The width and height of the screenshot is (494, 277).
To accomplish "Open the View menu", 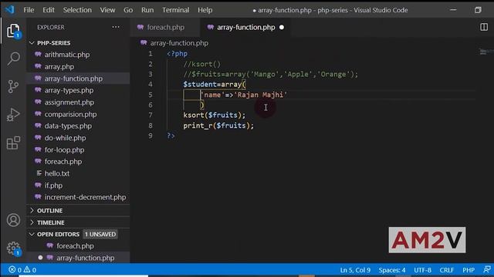I will [x=107, y=10].
